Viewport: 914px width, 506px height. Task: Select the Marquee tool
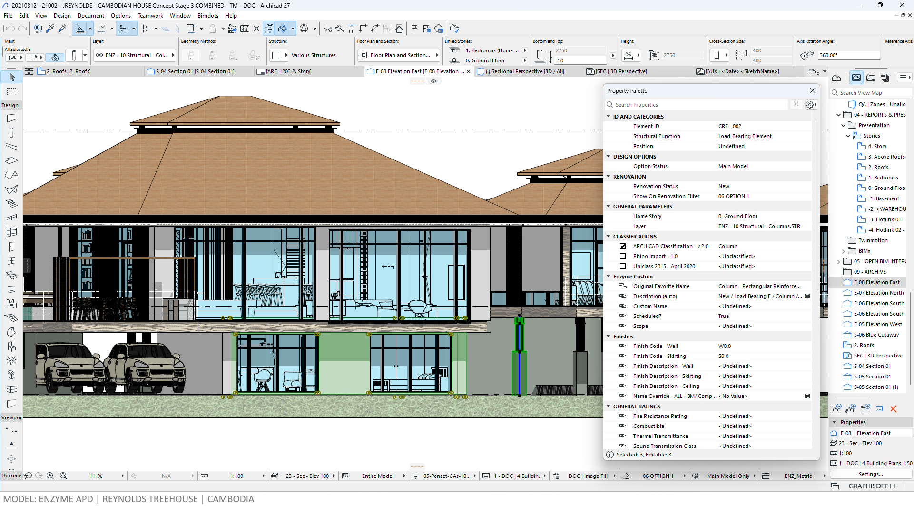coord(12,91)
